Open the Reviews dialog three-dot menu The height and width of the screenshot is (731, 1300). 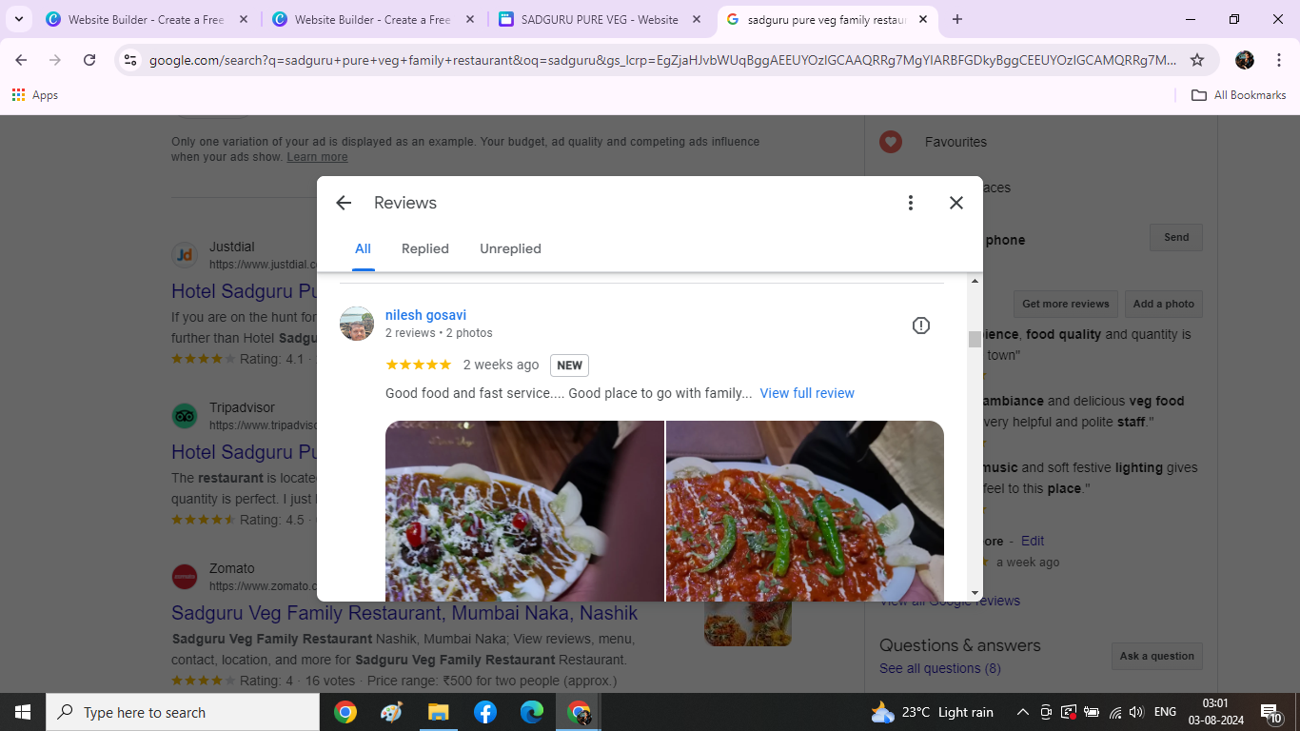[911, 203]
